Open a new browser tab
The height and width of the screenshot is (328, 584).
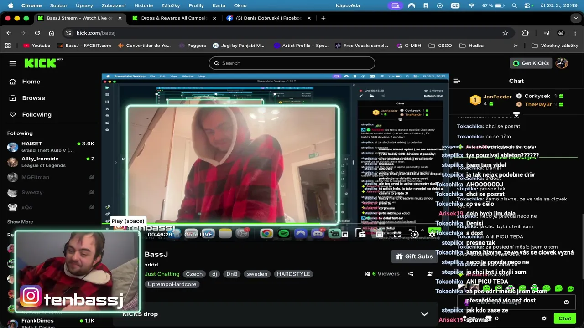323,18
